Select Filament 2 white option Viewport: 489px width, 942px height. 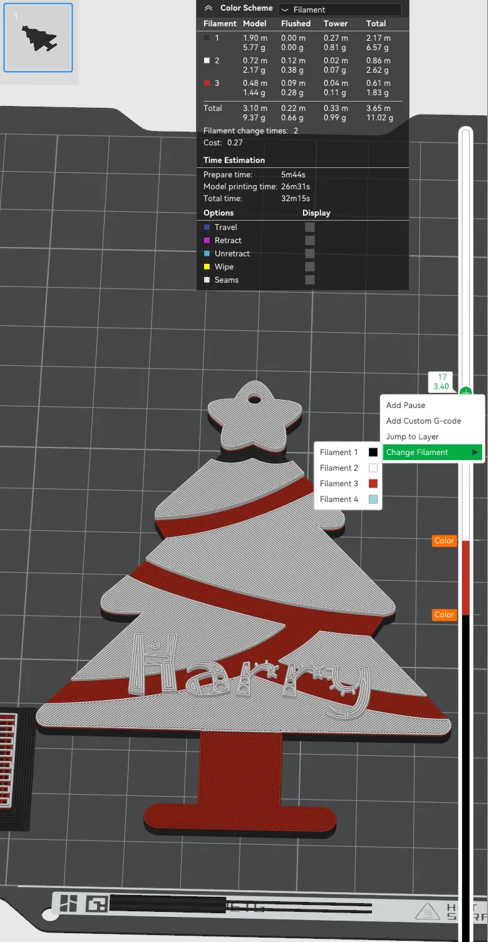point(347,468)
